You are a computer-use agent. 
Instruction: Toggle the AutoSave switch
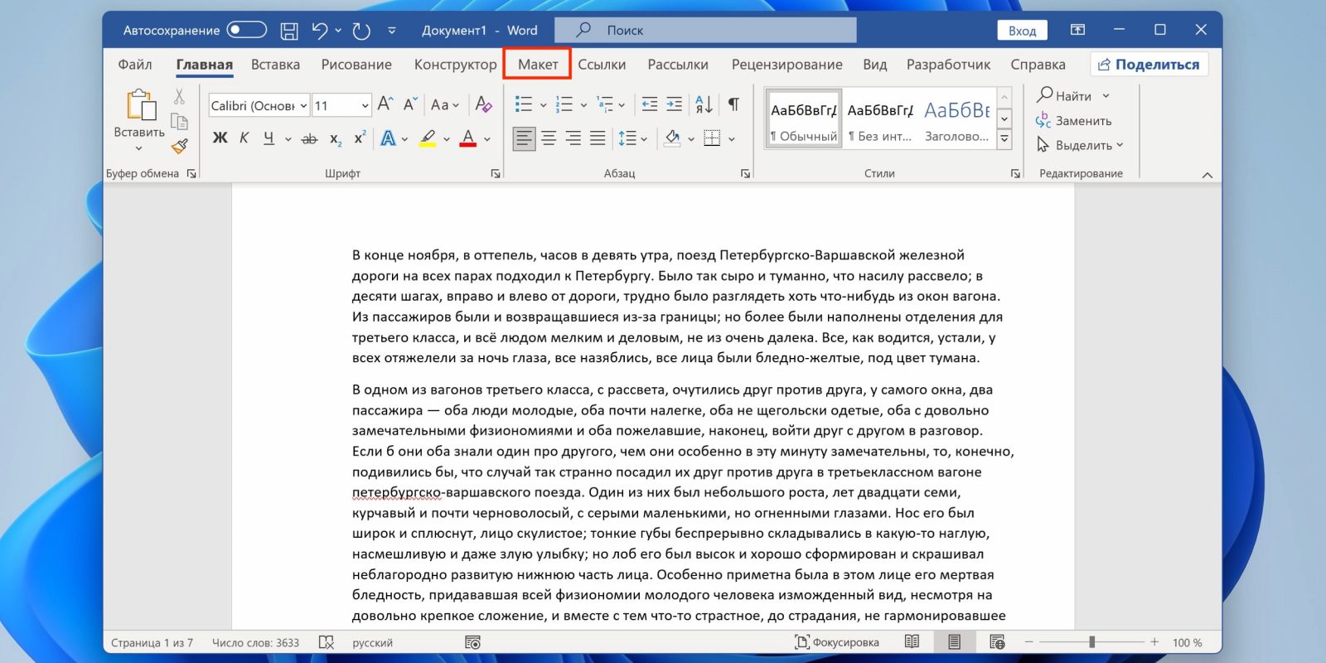[x=246, y=31]
